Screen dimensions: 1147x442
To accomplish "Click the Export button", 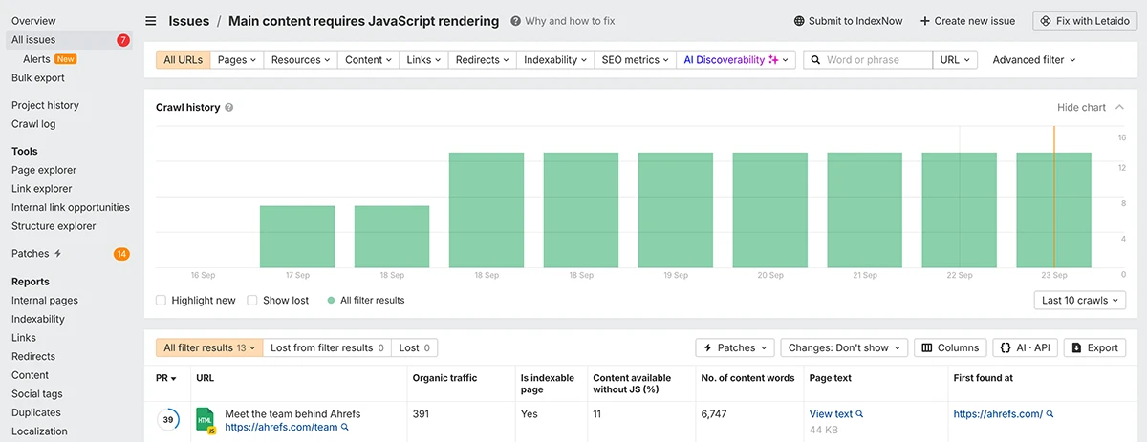I will [x=1094, y=347].
